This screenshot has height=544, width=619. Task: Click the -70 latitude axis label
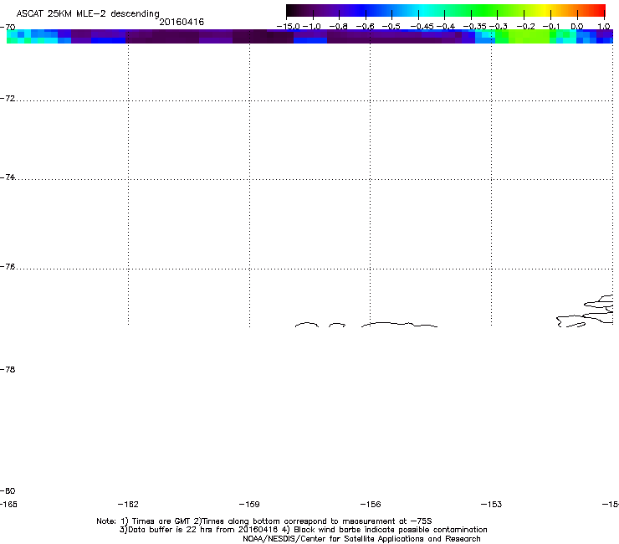[8, 28]
